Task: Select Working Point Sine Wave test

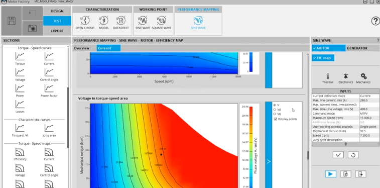Action: click(x=143, y=23)
